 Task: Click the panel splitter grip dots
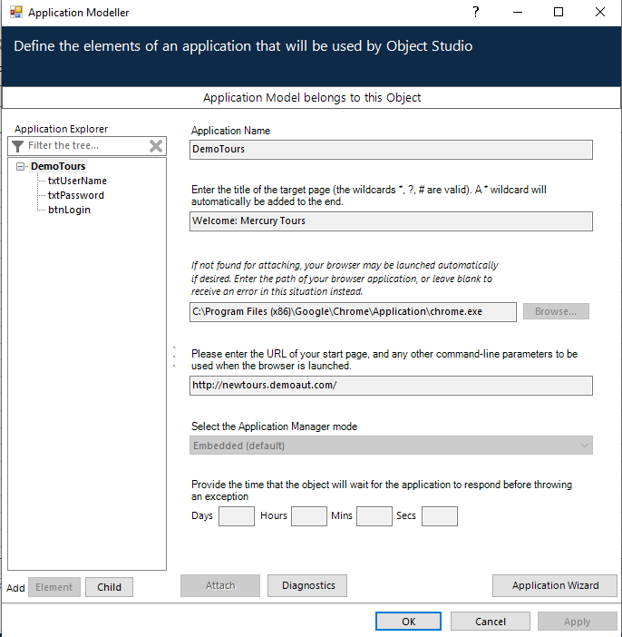tap(174, 358)
